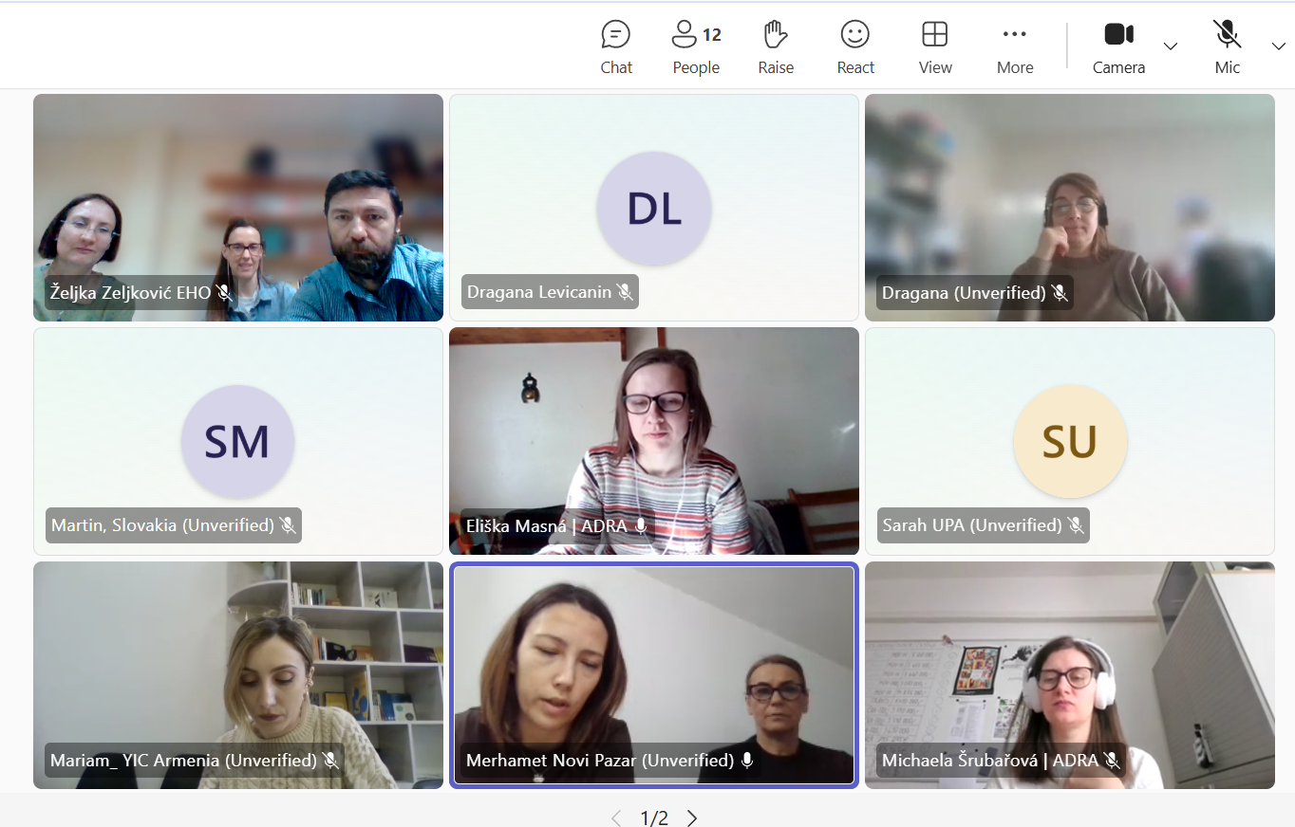The height and width of the screenshot is (827, 1295).
Task: Show the People participants list
Action: click(696, 47)
